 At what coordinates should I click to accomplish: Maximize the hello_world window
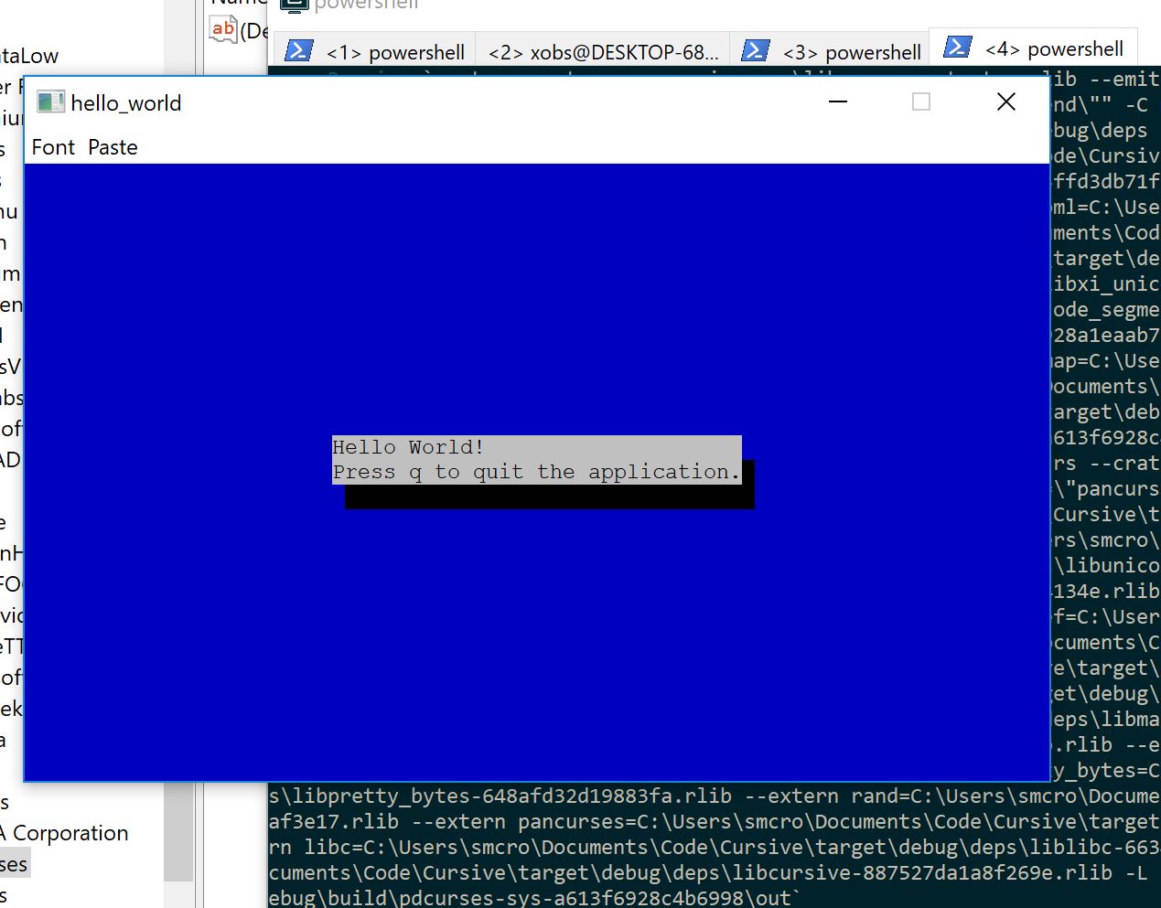pyautogui.click(x=921, y=101)
